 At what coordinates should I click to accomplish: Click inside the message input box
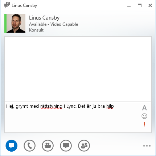[x=73, y=117]
